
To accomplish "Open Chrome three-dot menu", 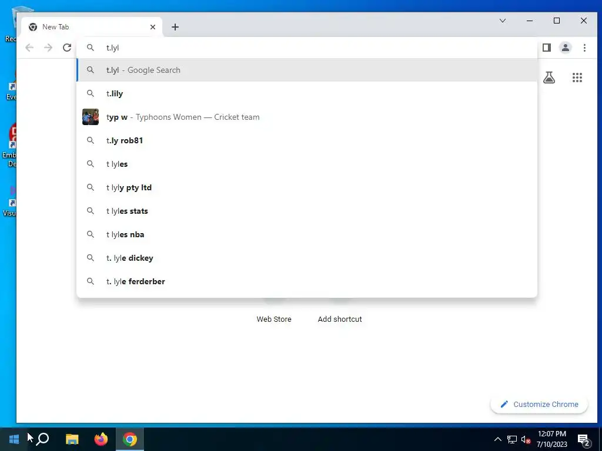I will (x=584, y=48).
